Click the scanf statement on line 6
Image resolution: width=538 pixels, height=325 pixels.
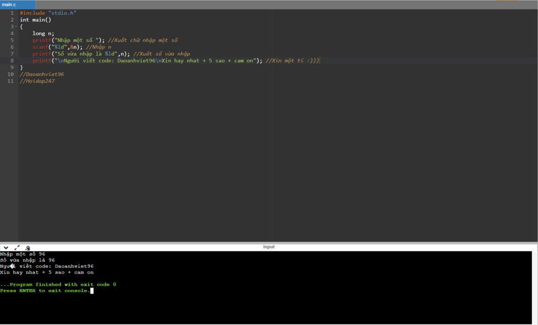point(57,47)
